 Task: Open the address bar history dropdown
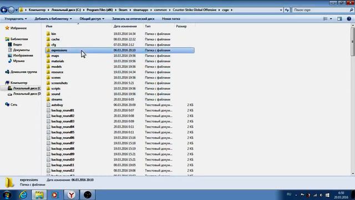coord(281,10)
